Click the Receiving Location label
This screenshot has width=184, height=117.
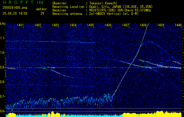point(68,7)
